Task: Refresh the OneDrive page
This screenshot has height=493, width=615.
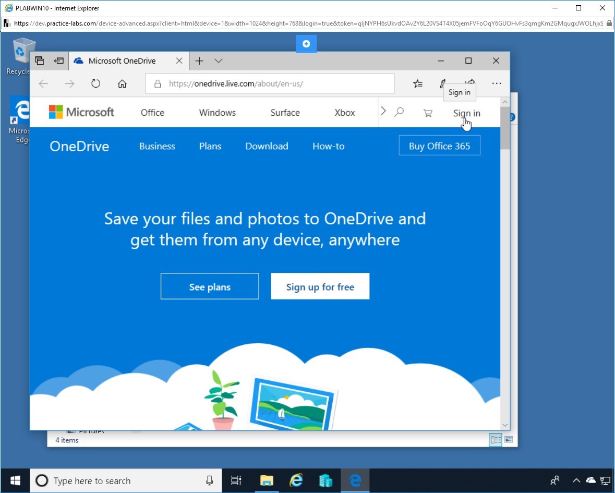Action: [95, 83]
